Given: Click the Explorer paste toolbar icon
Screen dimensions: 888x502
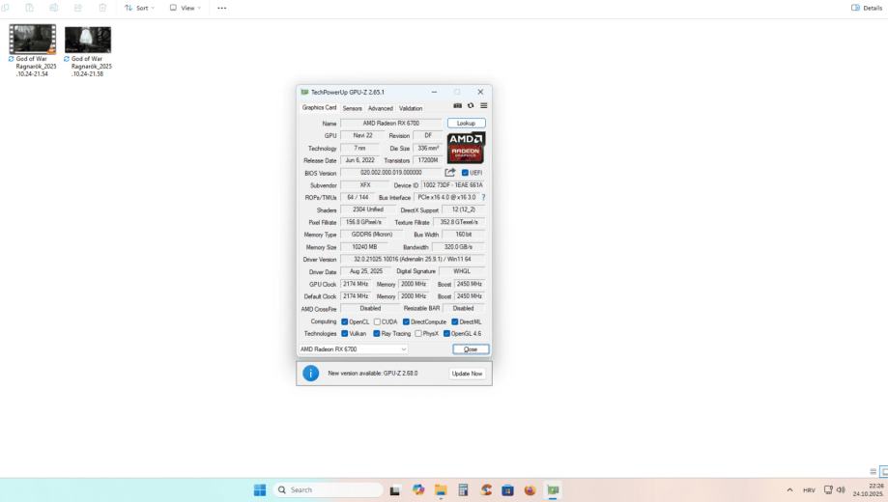Looking at the screenshot, I should tap(29, 8).
